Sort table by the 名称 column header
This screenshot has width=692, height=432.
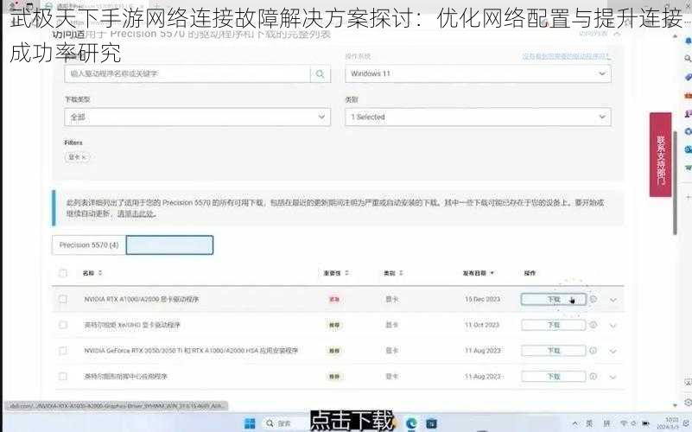coord(92,273)
